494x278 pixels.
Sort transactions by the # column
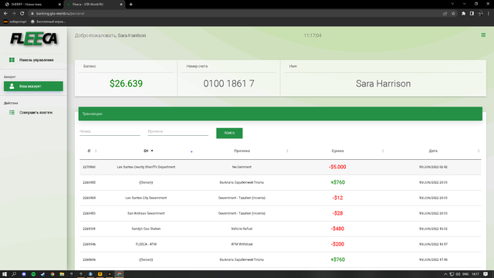click(x=89, y=151)
